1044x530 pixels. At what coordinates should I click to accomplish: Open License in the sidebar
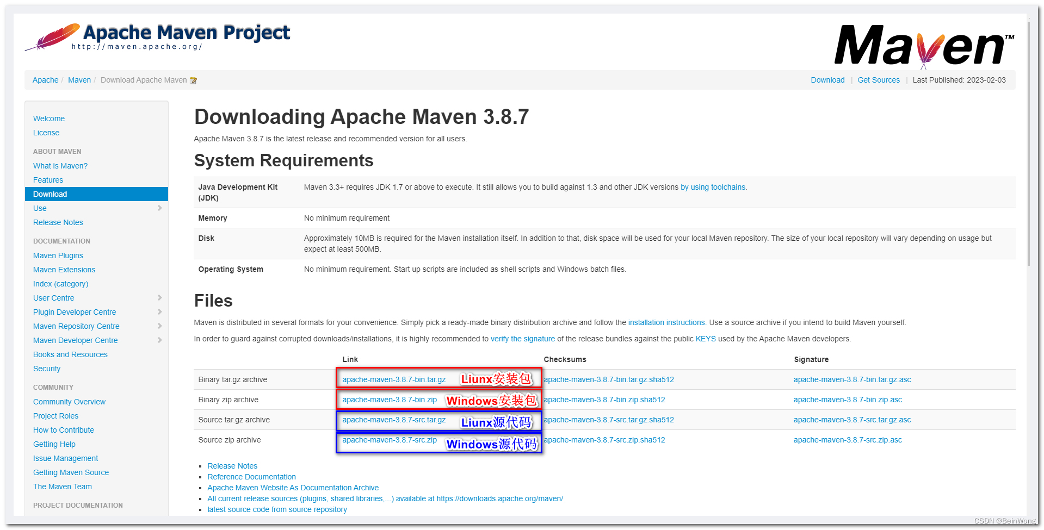[x=46, y=133]
